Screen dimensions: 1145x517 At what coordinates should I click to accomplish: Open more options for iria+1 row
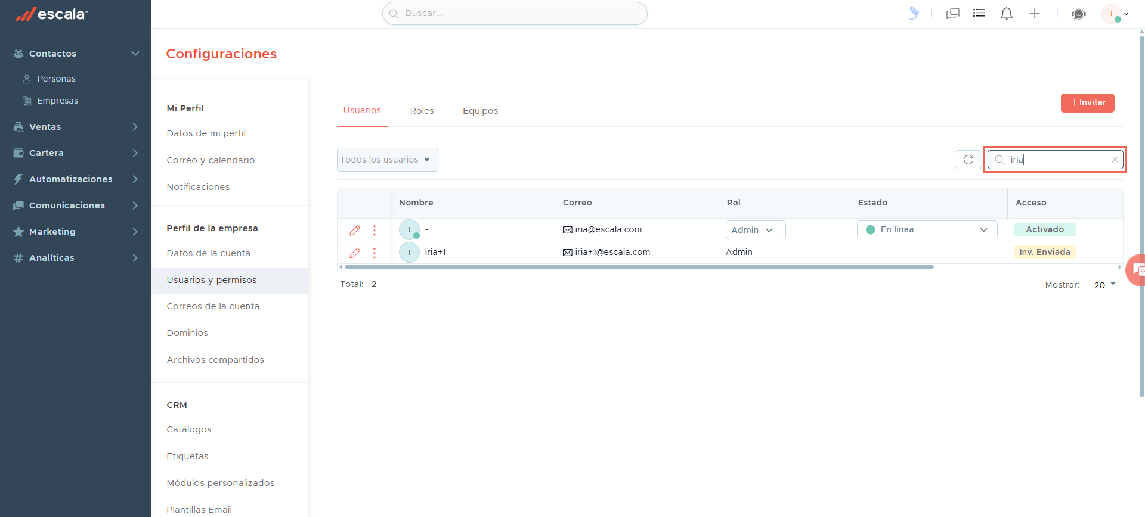[375, 253]
